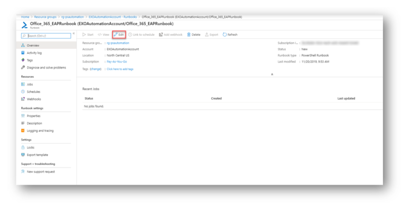Click the Description sidebar icon
This screenshot has height=207, width=408.
tap(23, 123)
